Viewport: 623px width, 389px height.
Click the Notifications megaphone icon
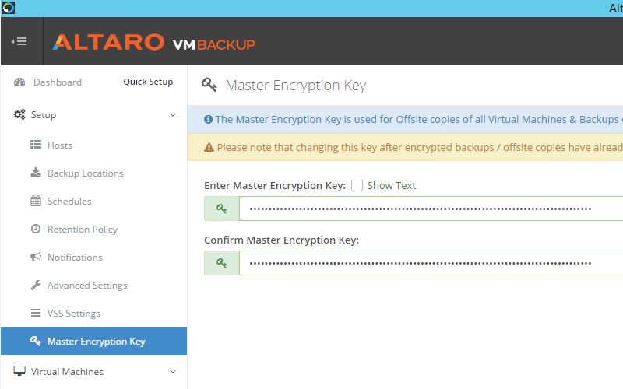(36, 258)
